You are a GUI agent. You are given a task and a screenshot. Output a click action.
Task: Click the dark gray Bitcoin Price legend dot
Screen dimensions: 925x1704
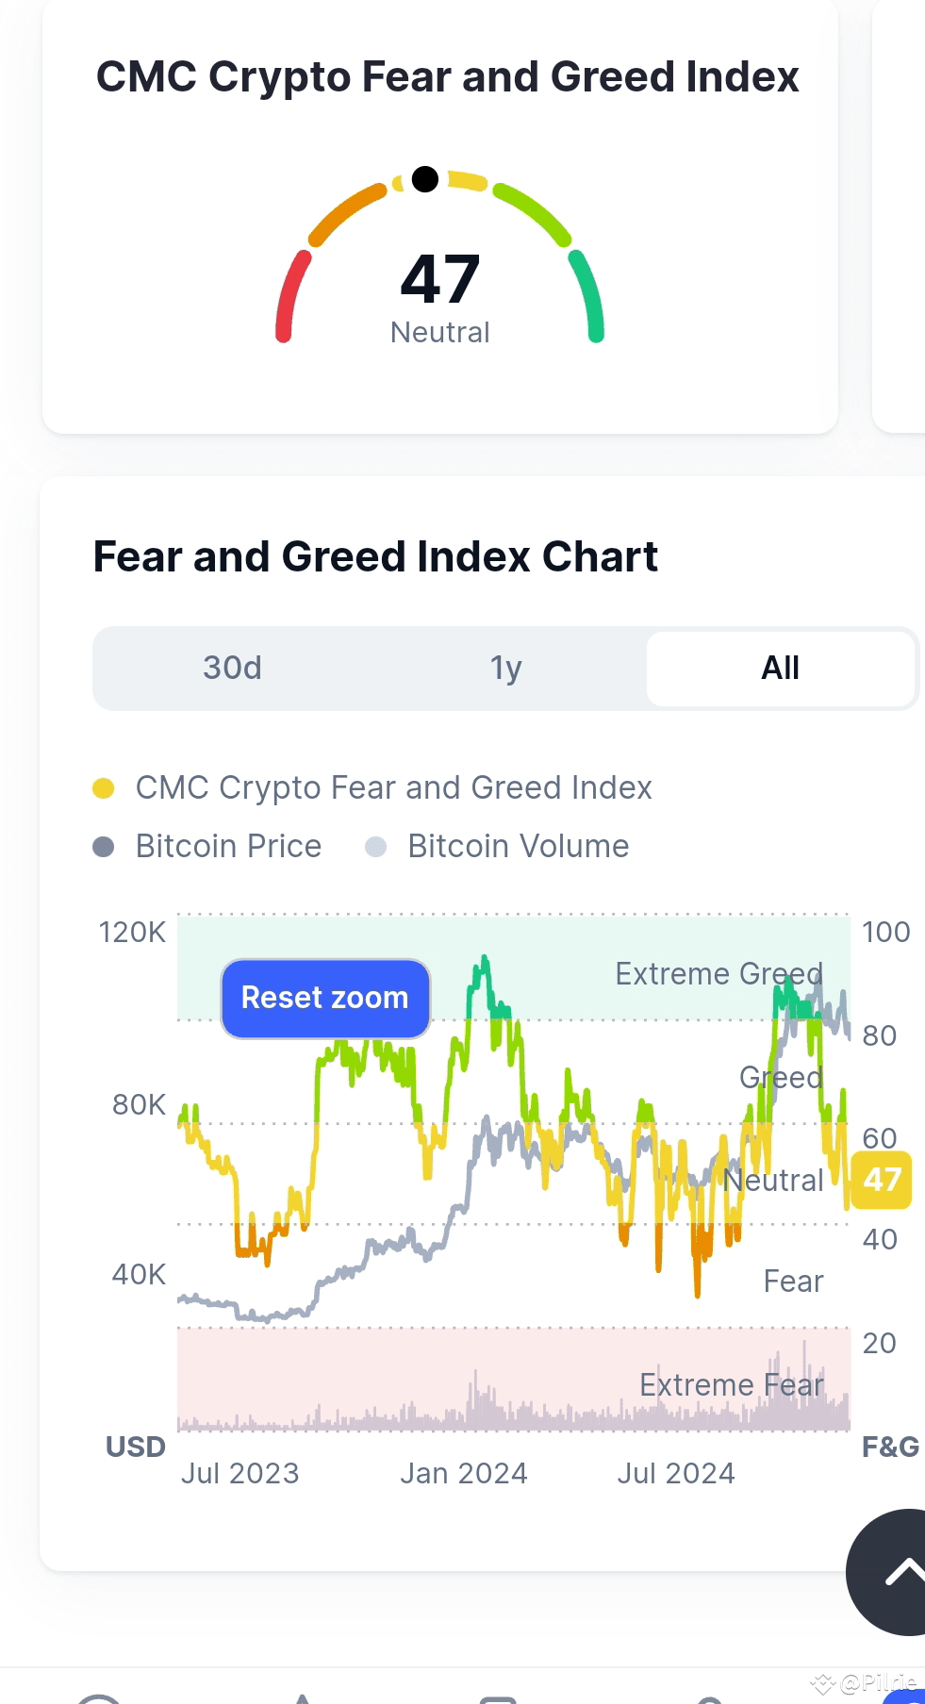pos(104,847)
